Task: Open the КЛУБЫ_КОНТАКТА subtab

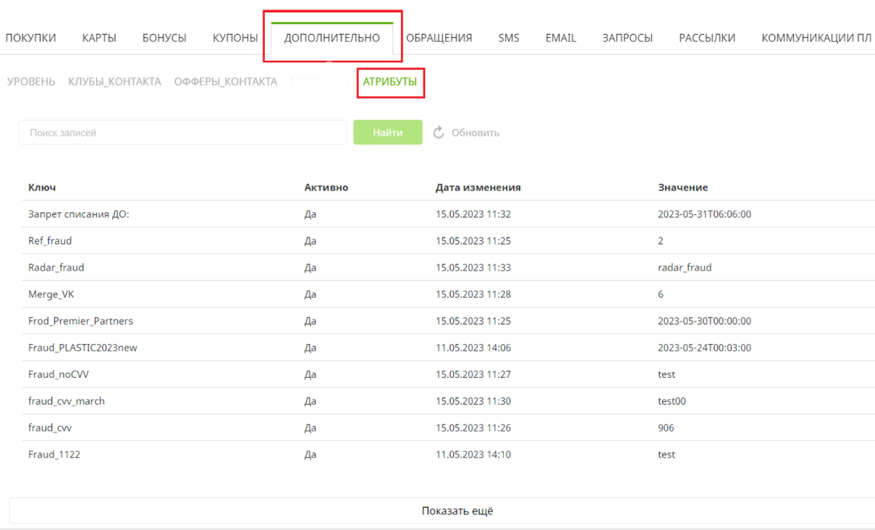Action: pyautogui.click(x=114, y=82)
